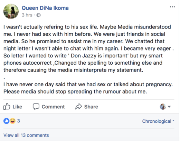Click the speech bubble Comment icon
This screenshot has width=180, height=141.
point(36,107)
